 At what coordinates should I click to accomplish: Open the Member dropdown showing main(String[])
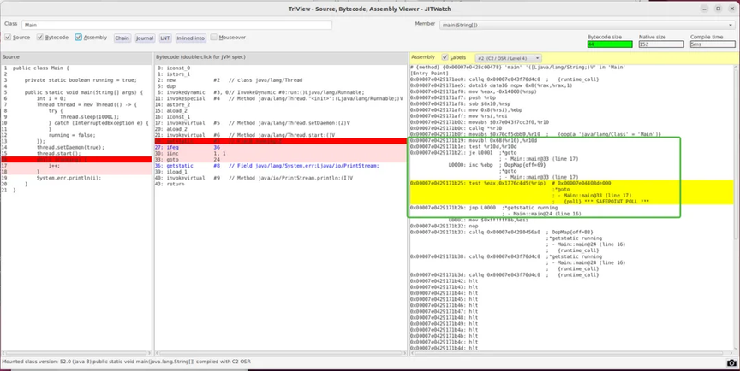pyautogui.click(x=587, y=25)
